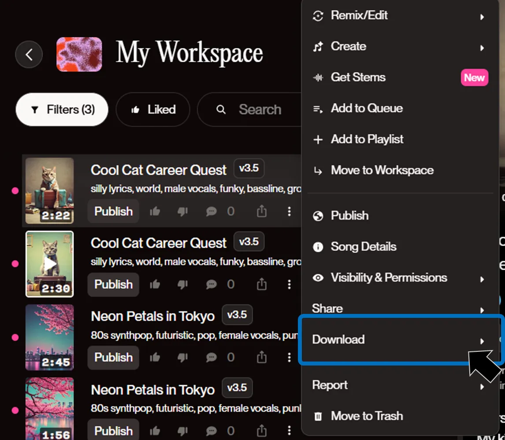505x440 pixels.
Task: Toggle the Liked filter
Action: [x=153, y=110]
